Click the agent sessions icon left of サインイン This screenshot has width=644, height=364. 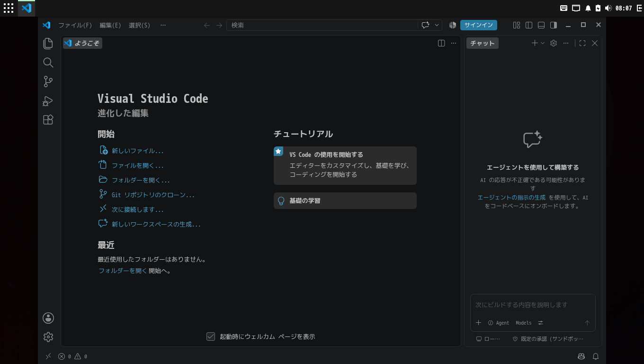point(453,25)
